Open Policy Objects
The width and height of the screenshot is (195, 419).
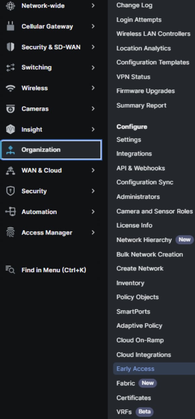coord(138,297)
